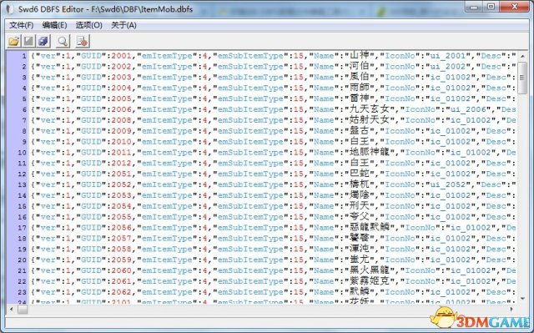This screenshot has height=333, width=534.
Task: Click line number 23 in gutter
Action: point(22,292)
